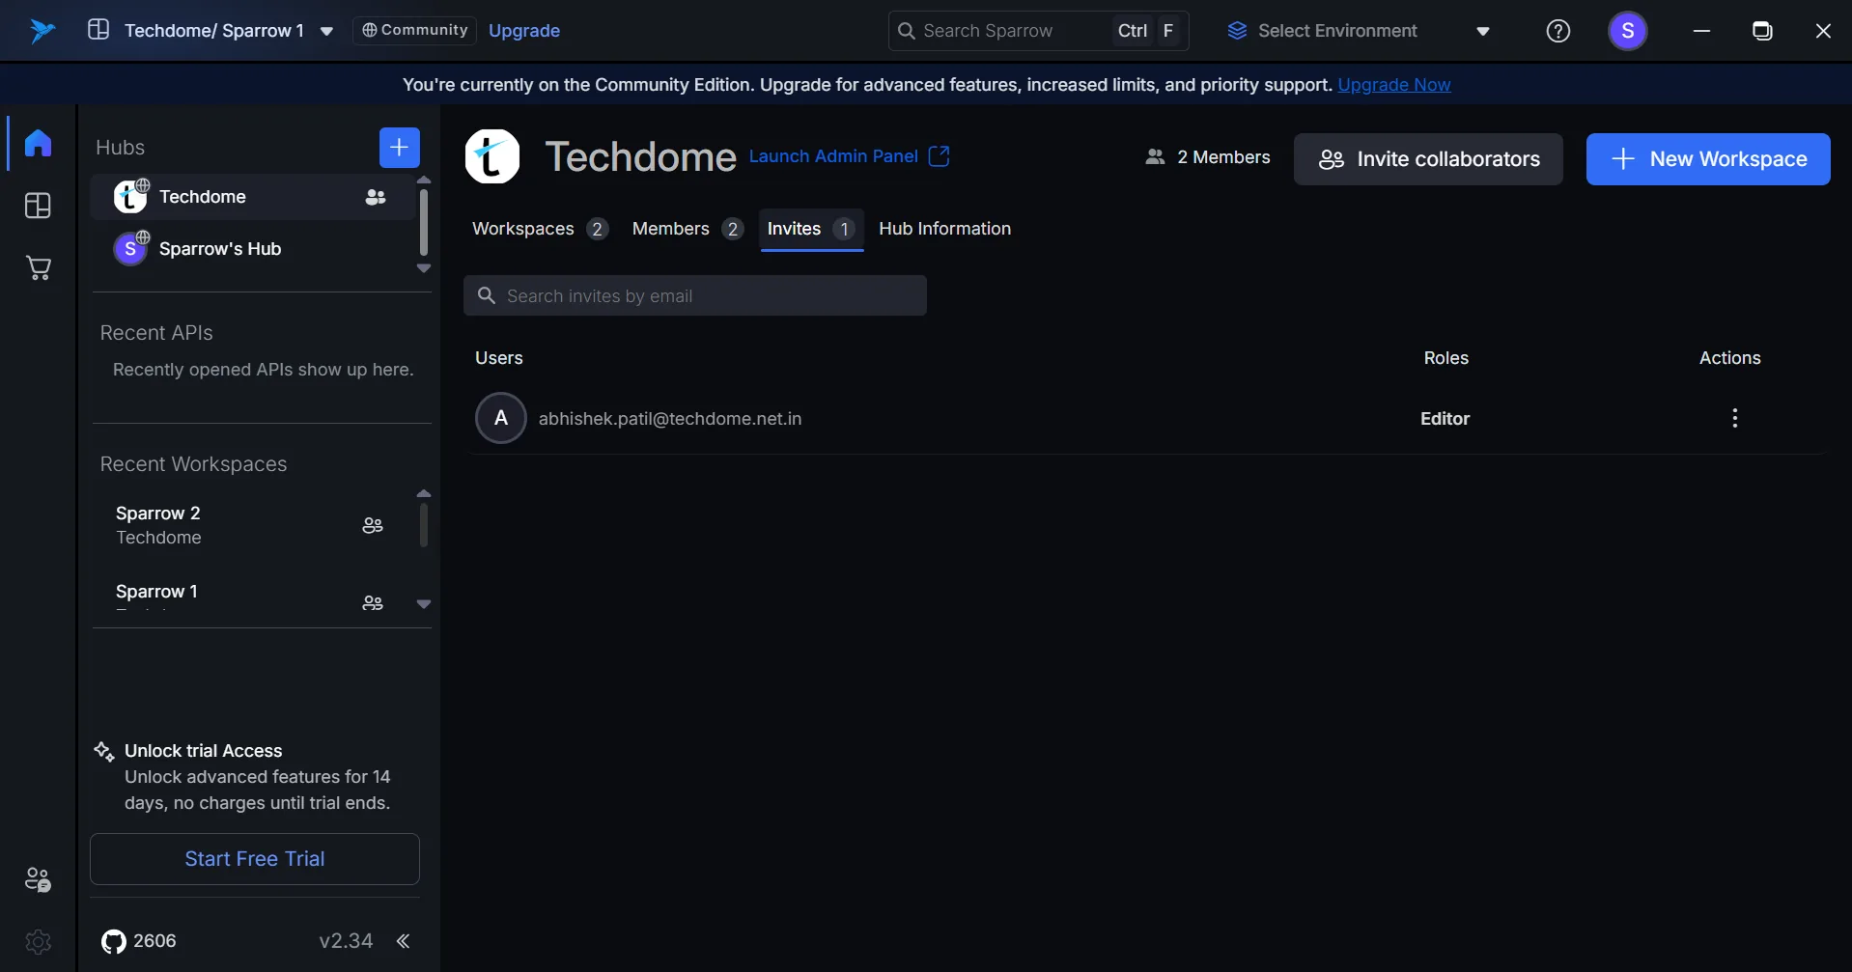Image resolution: width=1852 pixels, height=972 pixels.
Task: Open the Techdome/ Sparrow 1 workspace dropdown
Action: pos(326,31)
